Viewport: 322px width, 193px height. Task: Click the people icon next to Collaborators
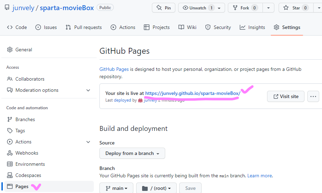pos(10,79)
